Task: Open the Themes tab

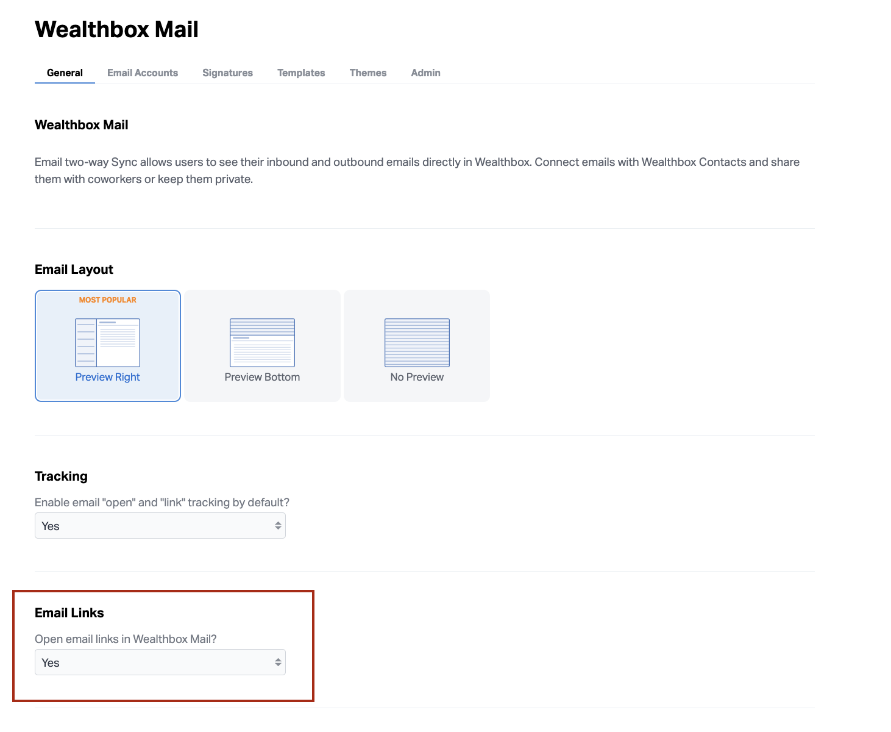Action: (367, 73)
